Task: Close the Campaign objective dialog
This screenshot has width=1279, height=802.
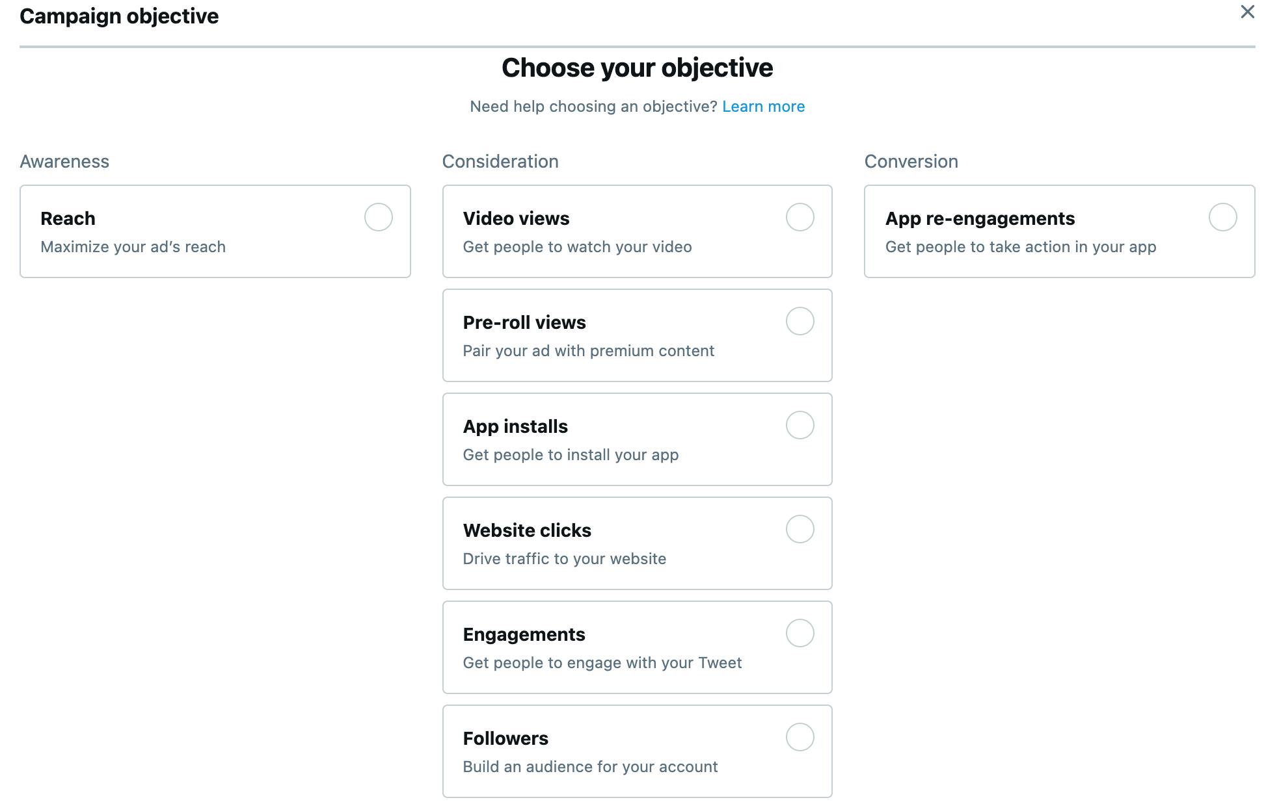Action: coord(1247,12)
